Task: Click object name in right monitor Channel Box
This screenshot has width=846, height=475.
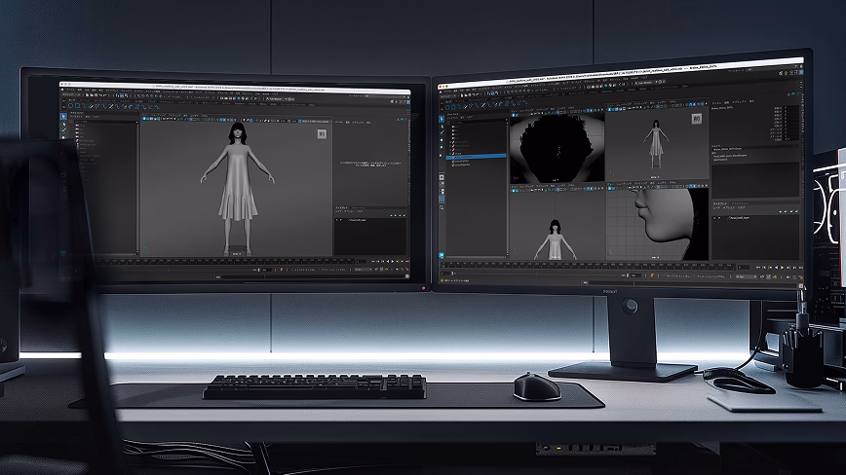Action: pos(723,108)
